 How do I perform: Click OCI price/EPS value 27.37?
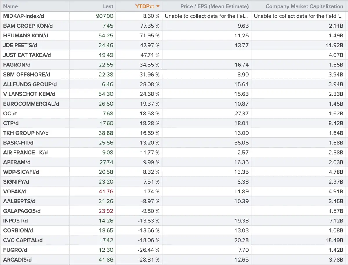pos(242,113)
